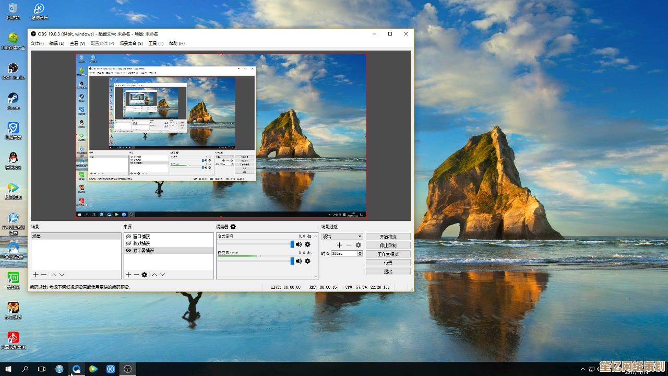This screenshot has height=376, width=668.
Task: Click the 停止录制 button
Action: (x=388, y=245)
